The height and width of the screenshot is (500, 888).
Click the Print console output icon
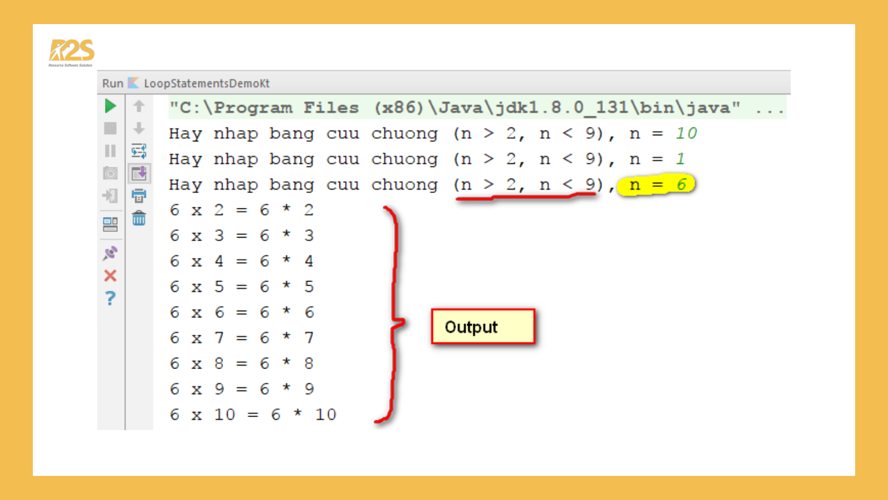coord(139,195)
